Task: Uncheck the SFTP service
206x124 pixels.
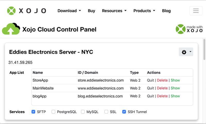Action: (x=33, y=112)
